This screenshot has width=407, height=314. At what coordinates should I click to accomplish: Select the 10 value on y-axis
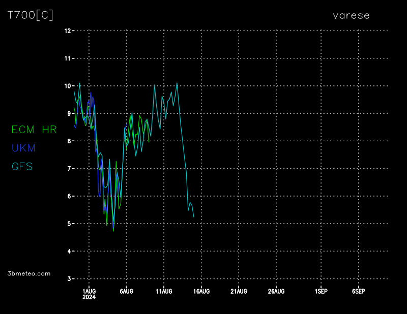[x=68, y=86]
